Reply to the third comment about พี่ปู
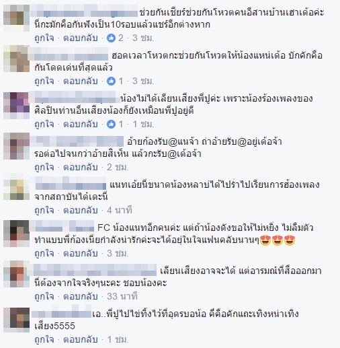340x348 pixels. [x=81, y=124]
